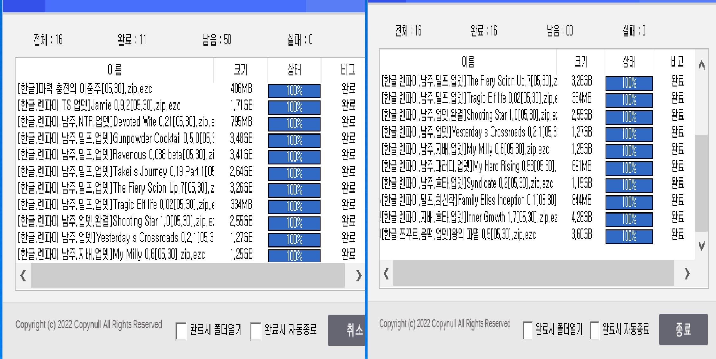This screenshot has width=716, height=359.
Task: Click the right scroll arrow in left window
Action: 359,276
